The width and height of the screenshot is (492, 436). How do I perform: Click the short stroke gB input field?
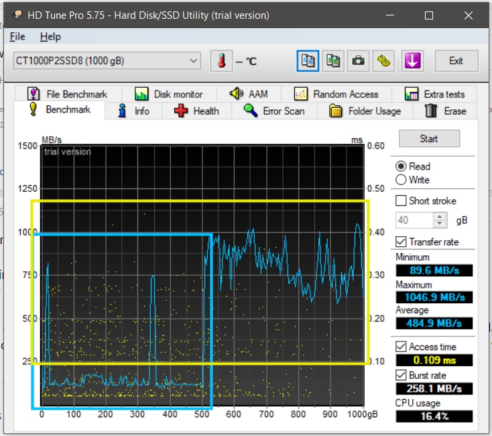coord(414,220)
